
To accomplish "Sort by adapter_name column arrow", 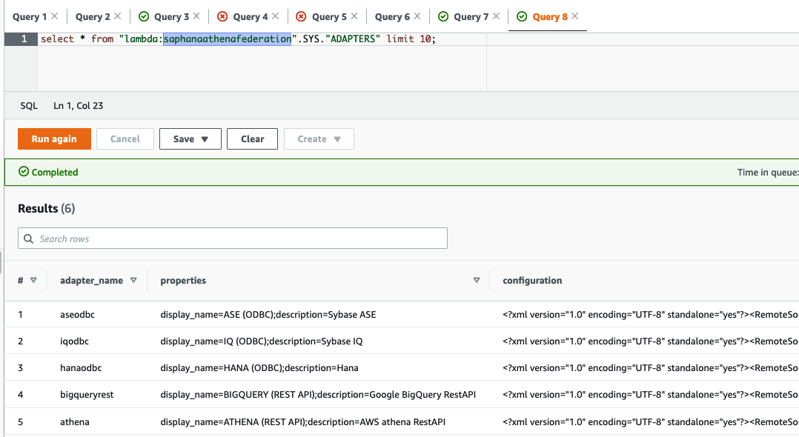I will 133,280.
